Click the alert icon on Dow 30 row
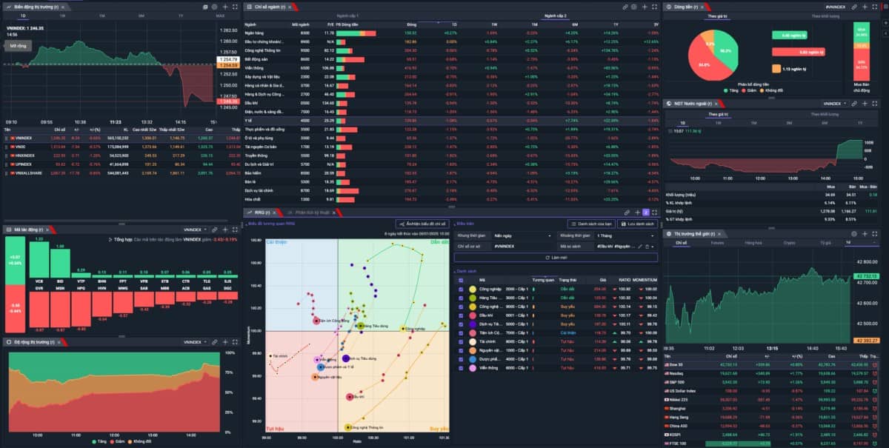The image size is (889, 448). click(x=875, y=364)
